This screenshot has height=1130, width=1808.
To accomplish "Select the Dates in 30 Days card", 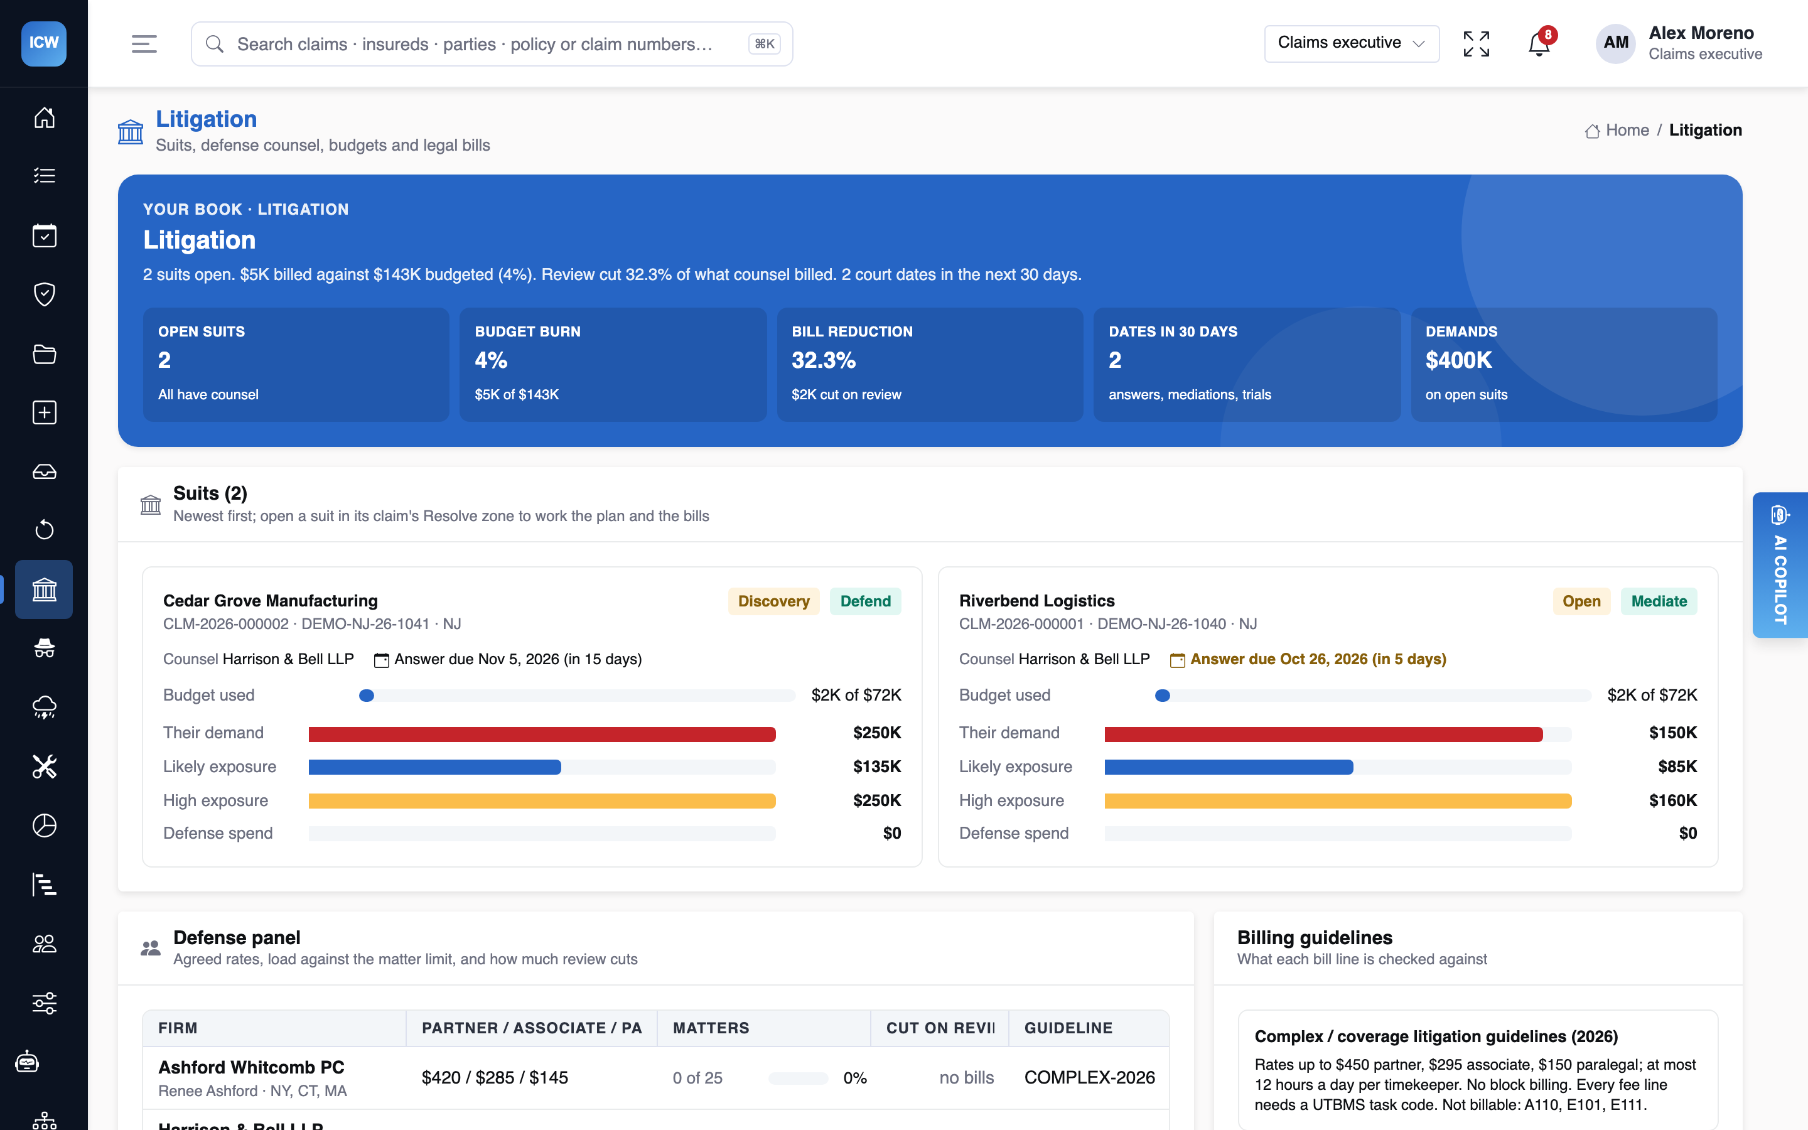I will [1247, 365].
